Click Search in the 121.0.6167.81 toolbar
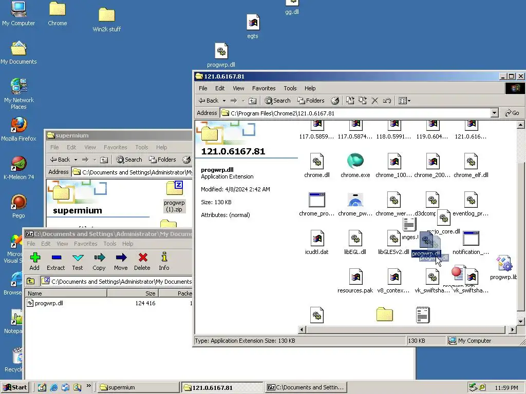 point(278,101)
